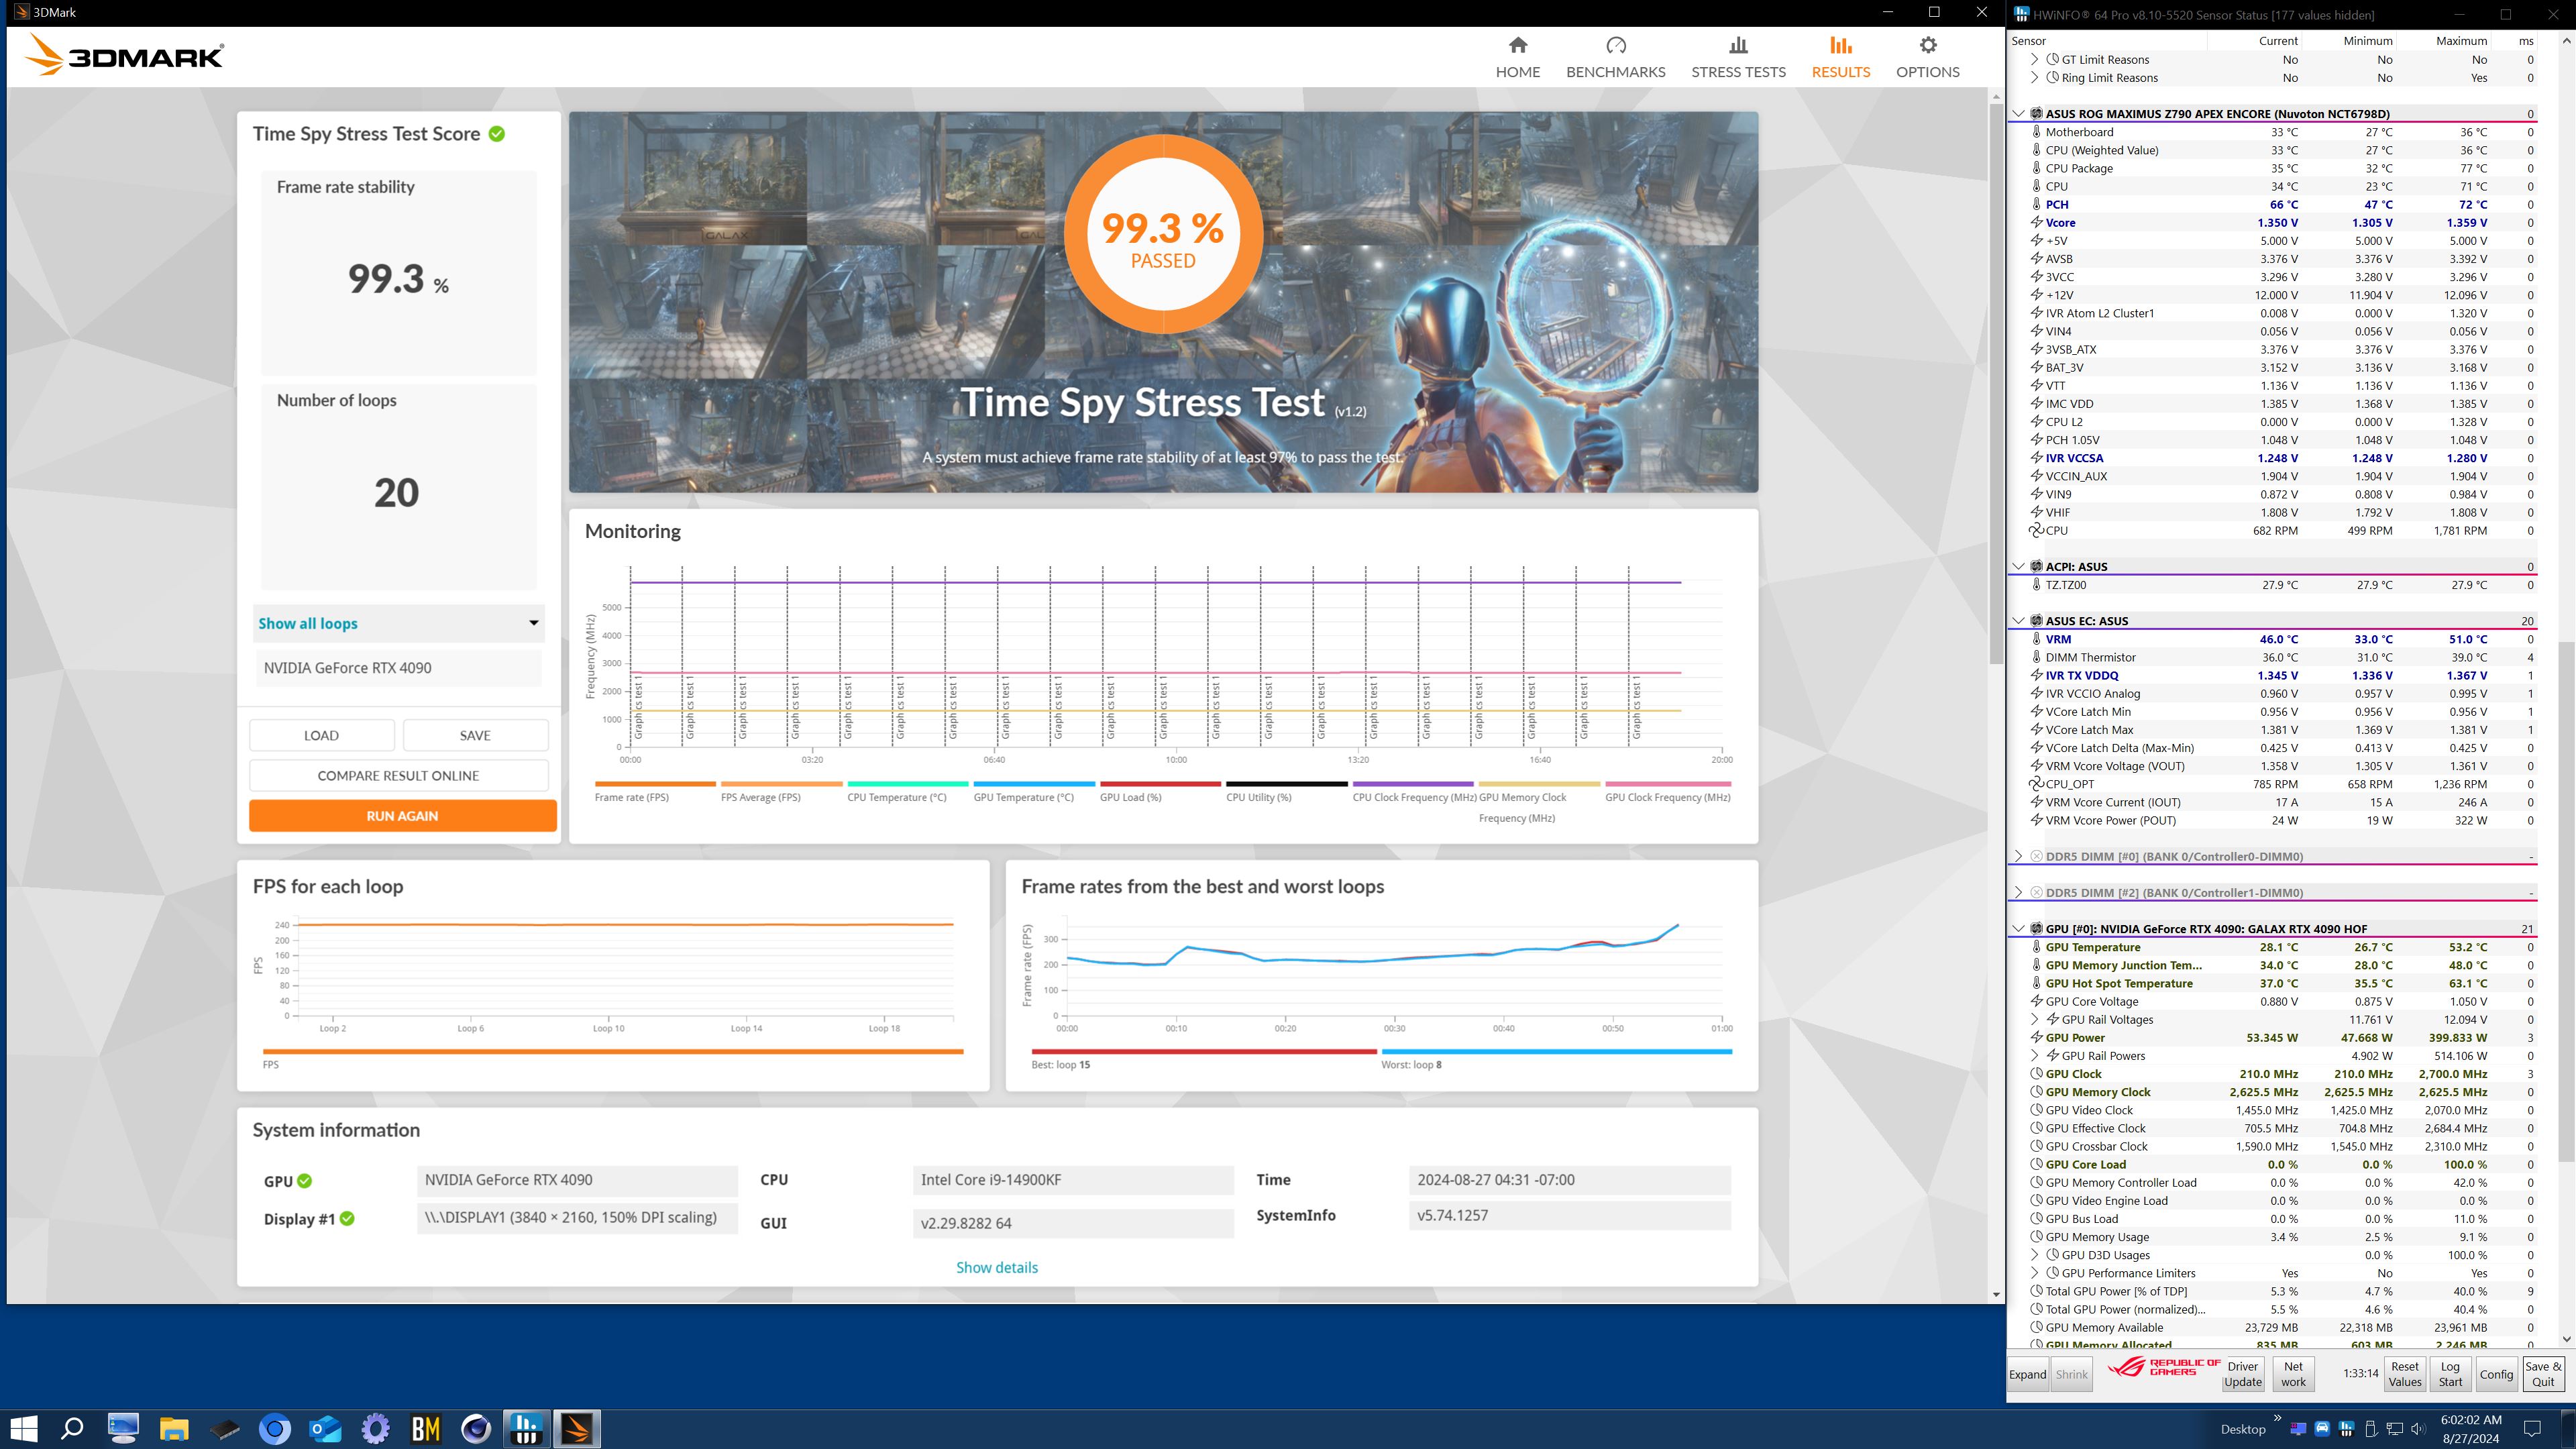Screen dimensions: 2576x1449
Task: Expand GPU Rail Powers row
Action: pyautogui.click(x=2034, y=1055)
